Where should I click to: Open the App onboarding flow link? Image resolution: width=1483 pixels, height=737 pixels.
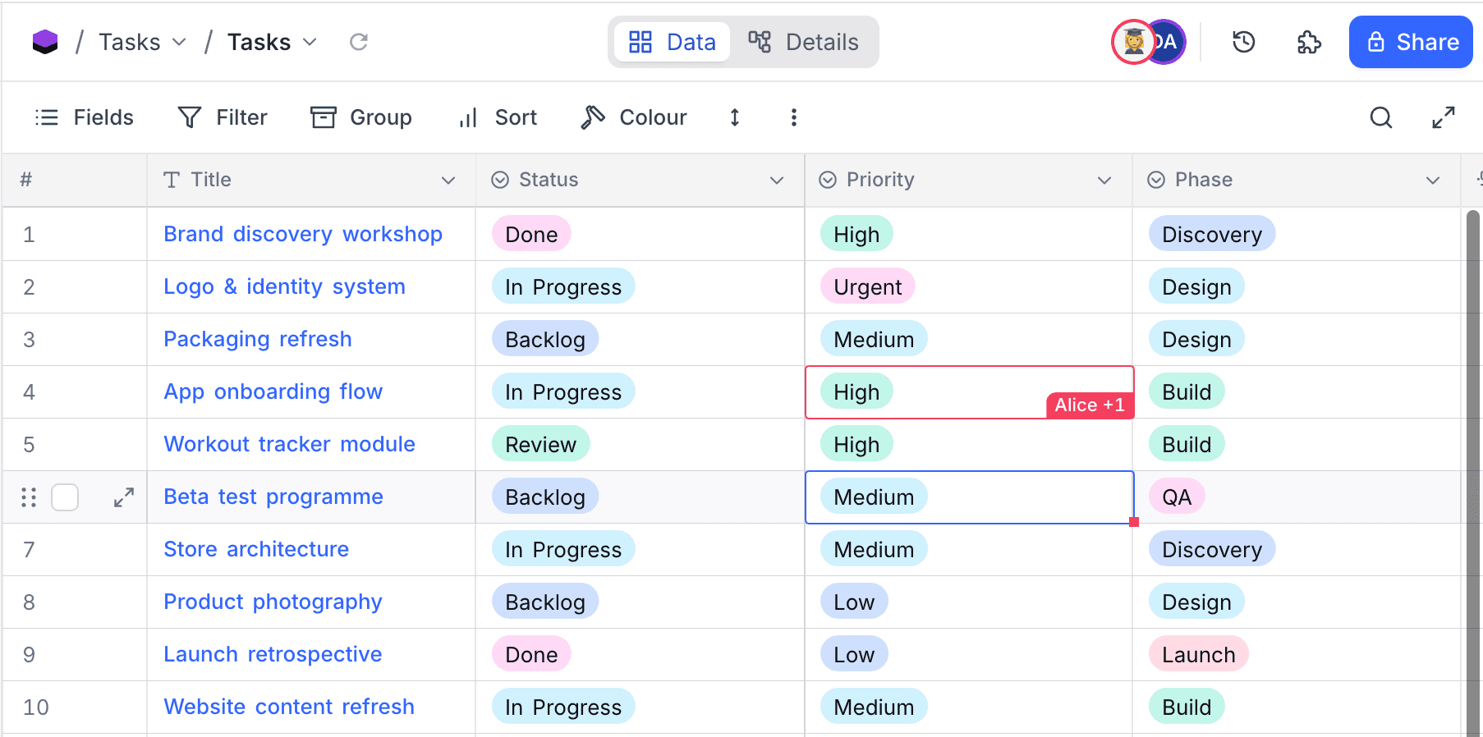click(x=273, y=391)
